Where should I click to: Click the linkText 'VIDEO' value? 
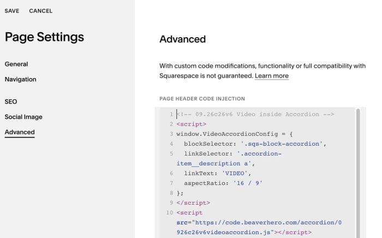pyautogui.click(x=234, y=174)
